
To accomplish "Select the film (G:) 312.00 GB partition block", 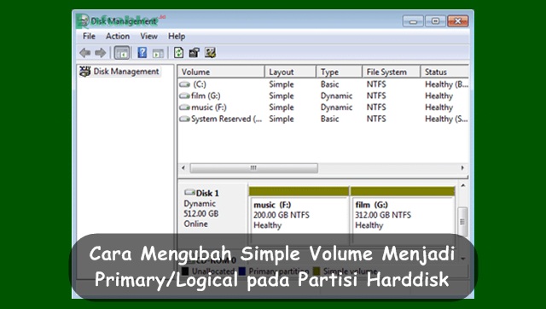I will pyautogui.click(x=403, y=214).
